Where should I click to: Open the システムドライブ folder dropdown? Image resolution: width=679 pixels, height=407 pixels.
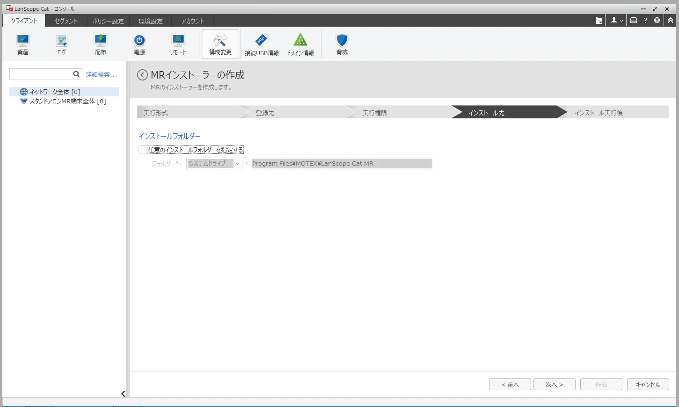pos(214,163)
